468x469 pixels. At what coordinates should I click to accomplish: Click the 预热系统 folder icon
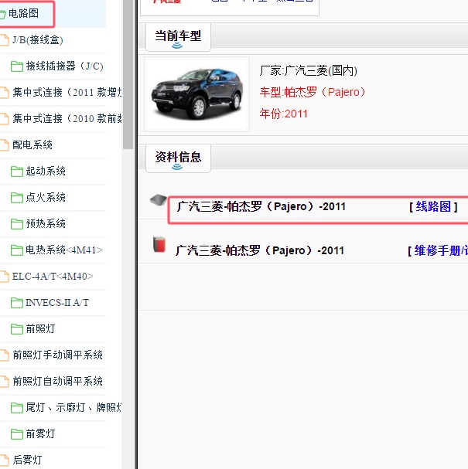(17, 224)
